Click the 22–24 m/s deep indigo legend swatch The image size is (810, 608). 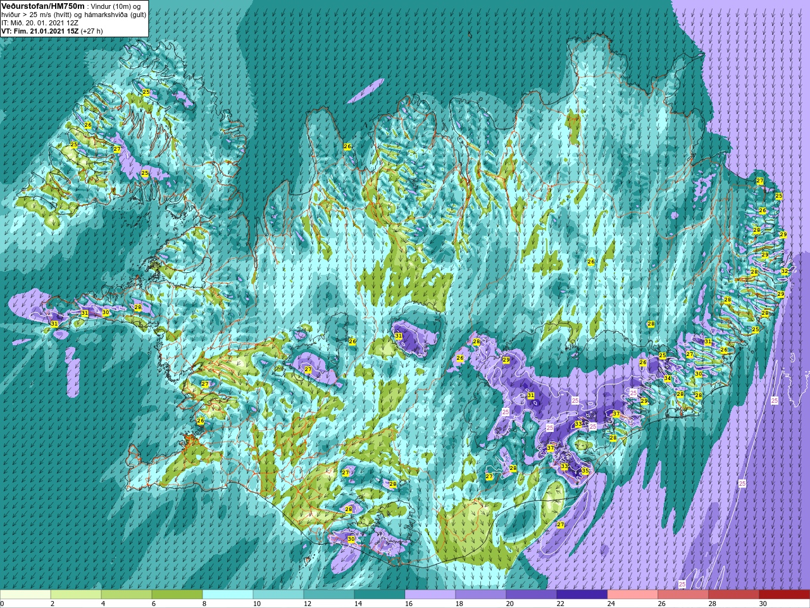coord(582,595)
